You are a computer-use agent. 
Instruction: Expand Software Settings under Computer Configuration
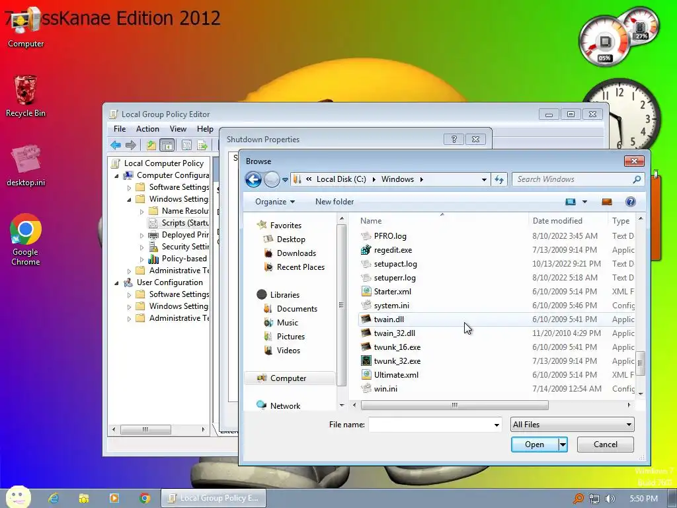coord(129,187)
